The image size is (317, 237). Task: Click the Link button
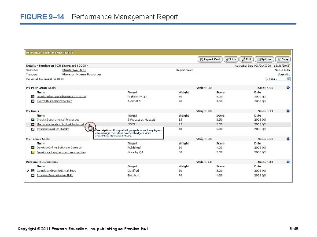231,59
